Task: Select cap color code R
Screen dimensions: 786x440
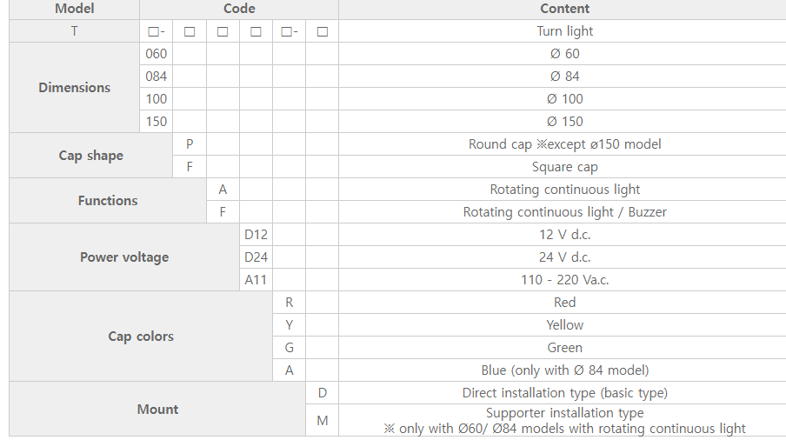Action: (x=290, y=303)
